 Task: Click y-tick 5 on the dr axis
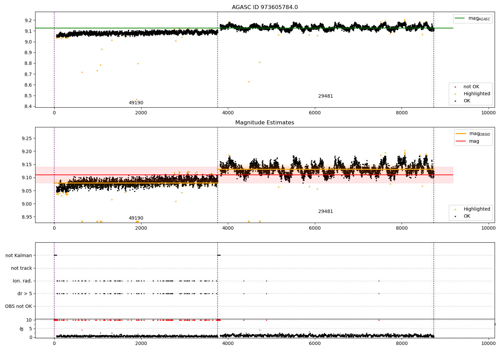tap(30, 329)
